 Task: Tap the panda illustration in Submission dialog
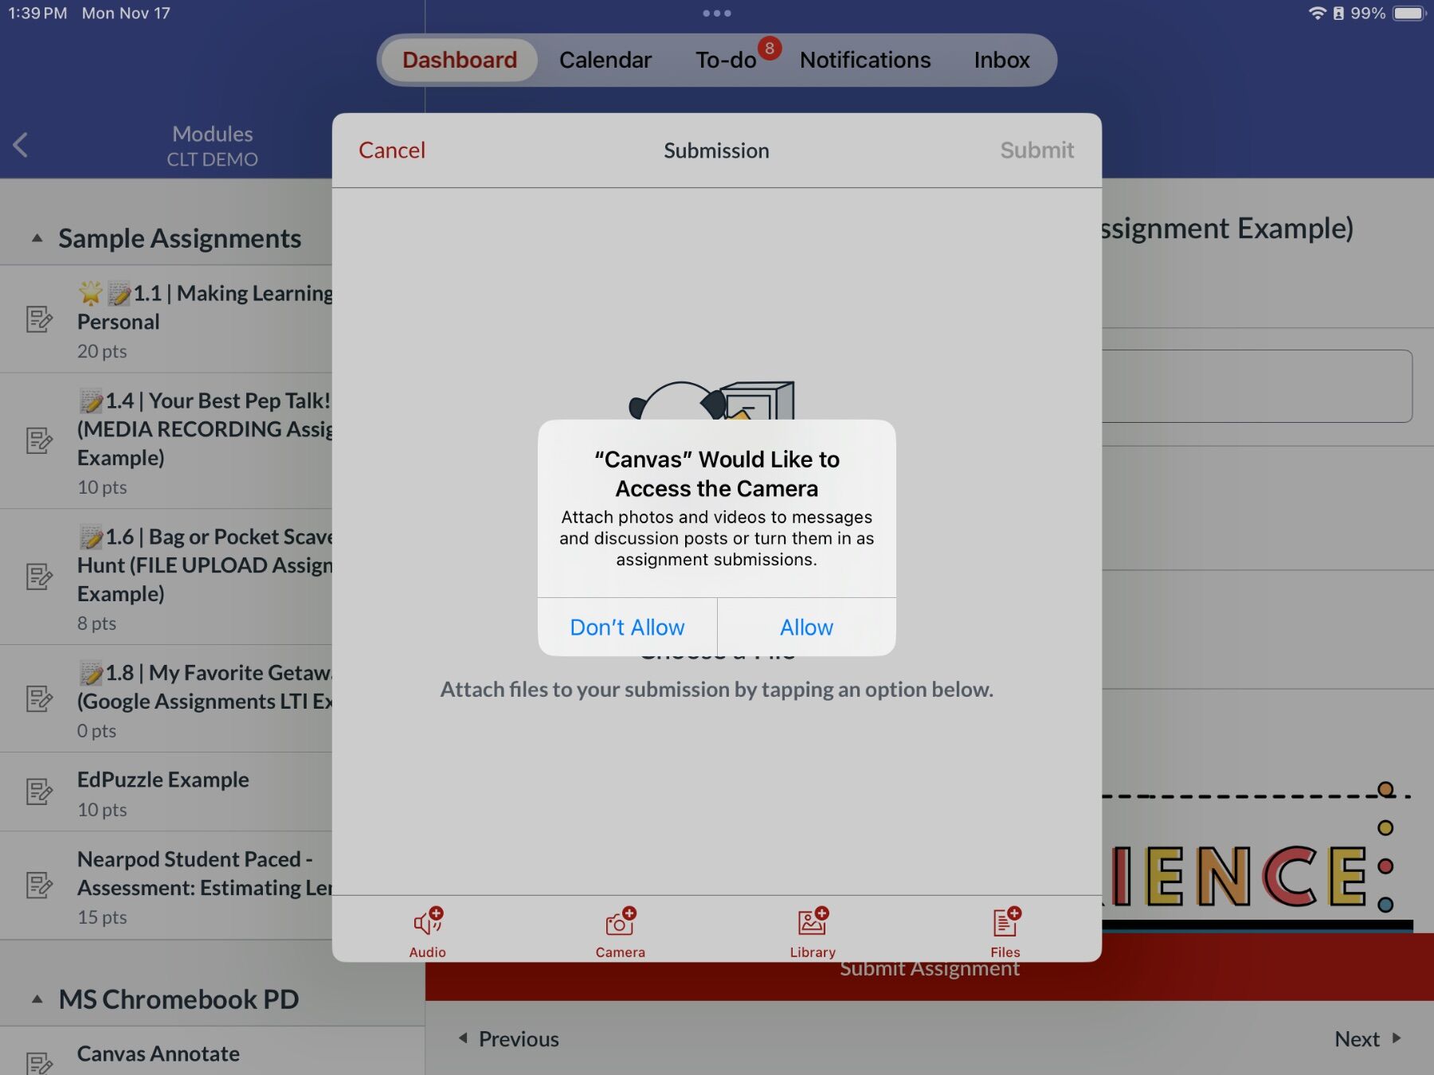pos(711,401)
